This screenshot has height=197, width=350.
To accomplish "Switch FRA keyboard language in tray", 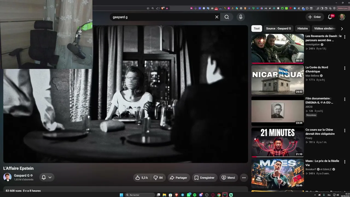I will coord(329,195).
